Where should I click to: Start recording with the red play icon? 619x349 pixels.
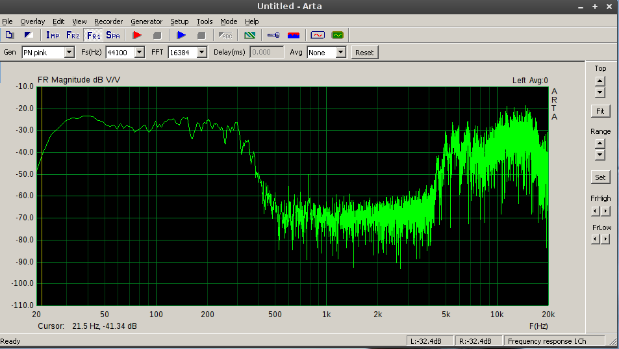coord(137,35)
